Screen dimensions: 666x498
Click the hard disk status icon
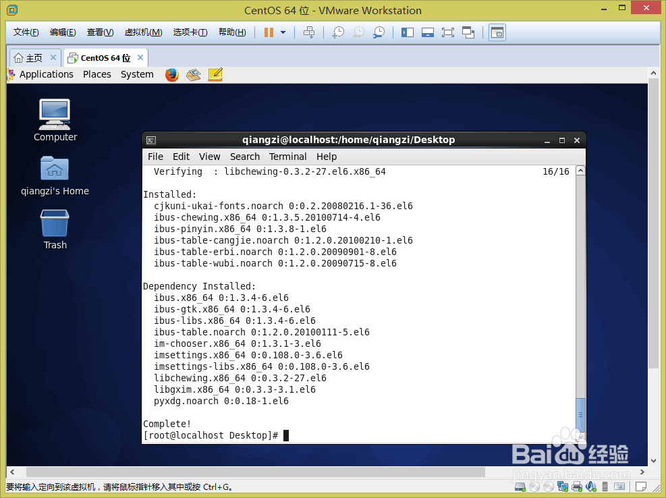520,487
